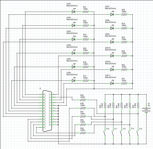The height and width of the screenshot is (149, 153).
Task: Click the LED17 diode symbol
Action: (112, 83)
